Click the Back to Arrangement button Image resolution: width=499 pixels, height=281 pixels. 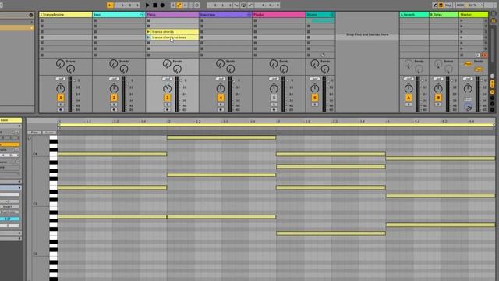(x=483, y=55)
